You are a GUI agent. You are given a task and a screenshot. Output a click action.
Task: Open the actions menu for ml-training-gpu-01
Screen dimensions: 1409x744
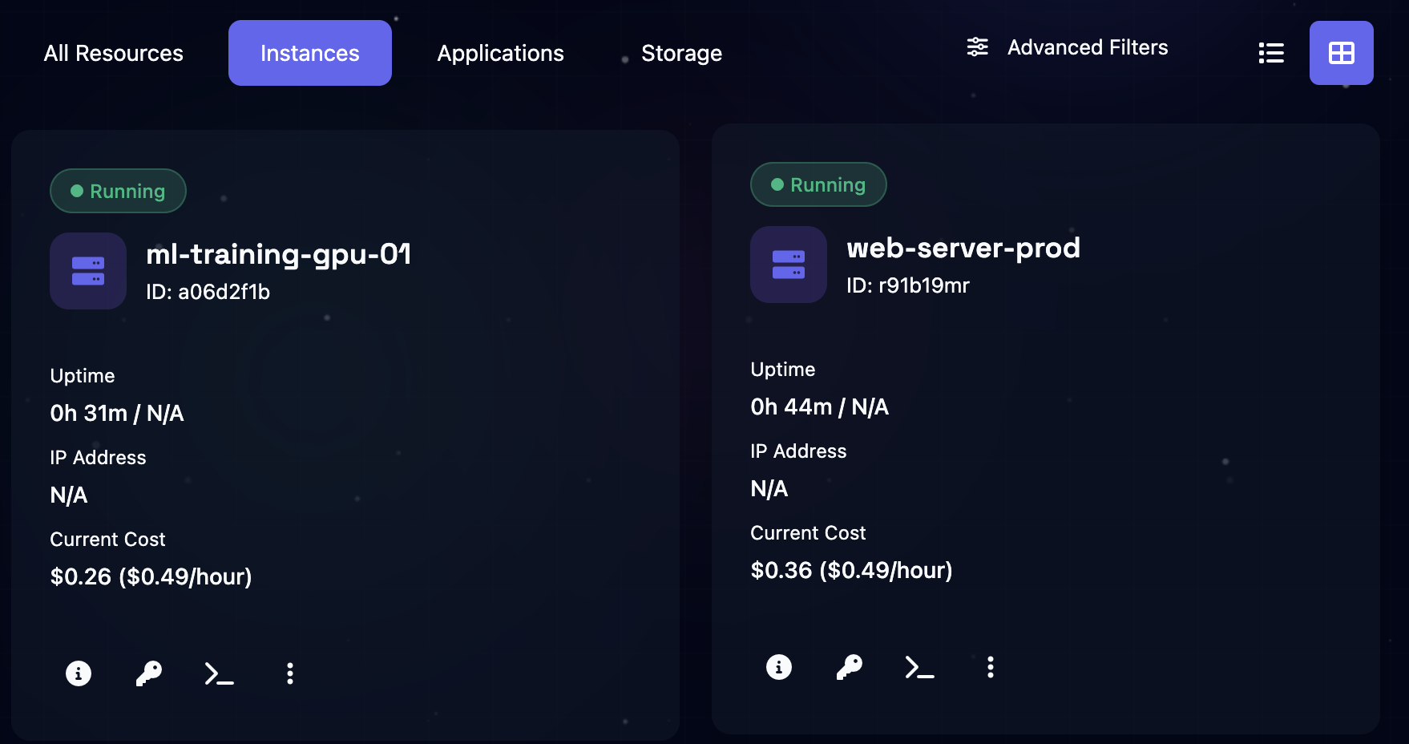click(289, 673)
